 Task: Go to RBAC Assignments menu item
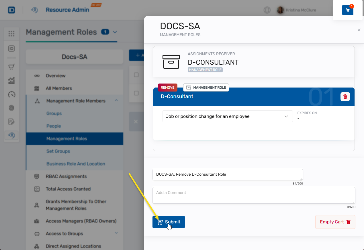coord(66,176)
